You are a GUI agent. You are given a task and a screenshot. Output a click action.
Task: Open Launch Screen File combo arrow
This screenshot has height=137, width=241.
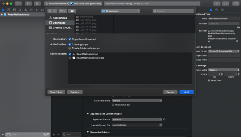pos(161,125)
